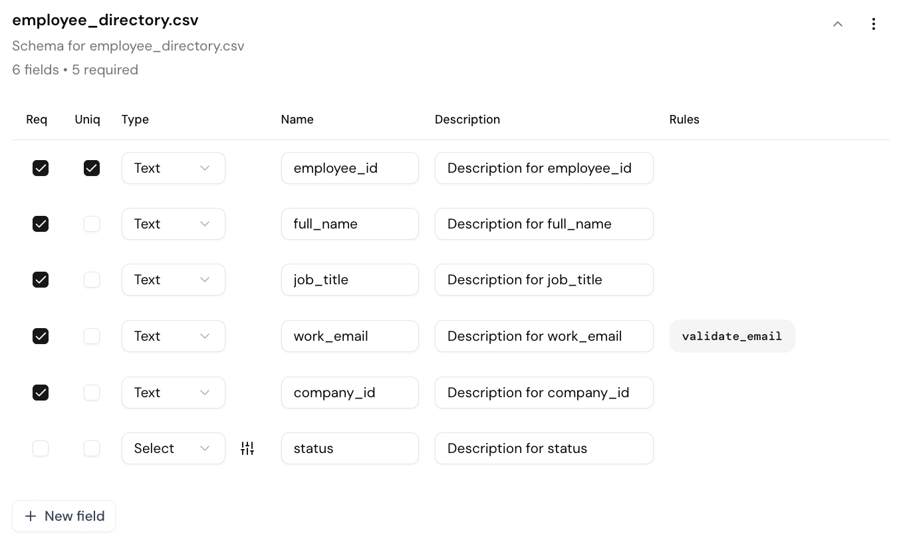Edit Description for work_email field
897x544 pixels.
point(544,336)
